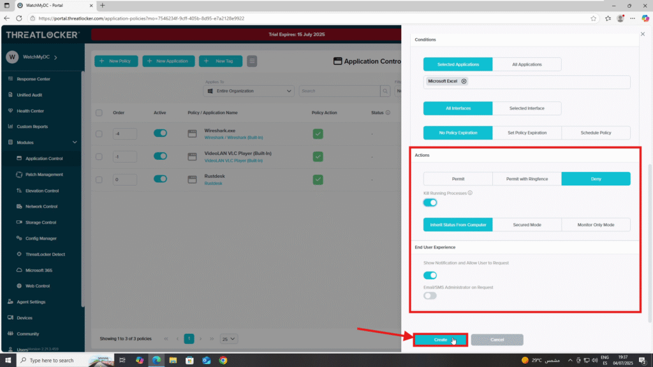Open the Entire Organization dropdown
Image resolution: width=653 pixels, height=367 pixels.
pos(249,90)
